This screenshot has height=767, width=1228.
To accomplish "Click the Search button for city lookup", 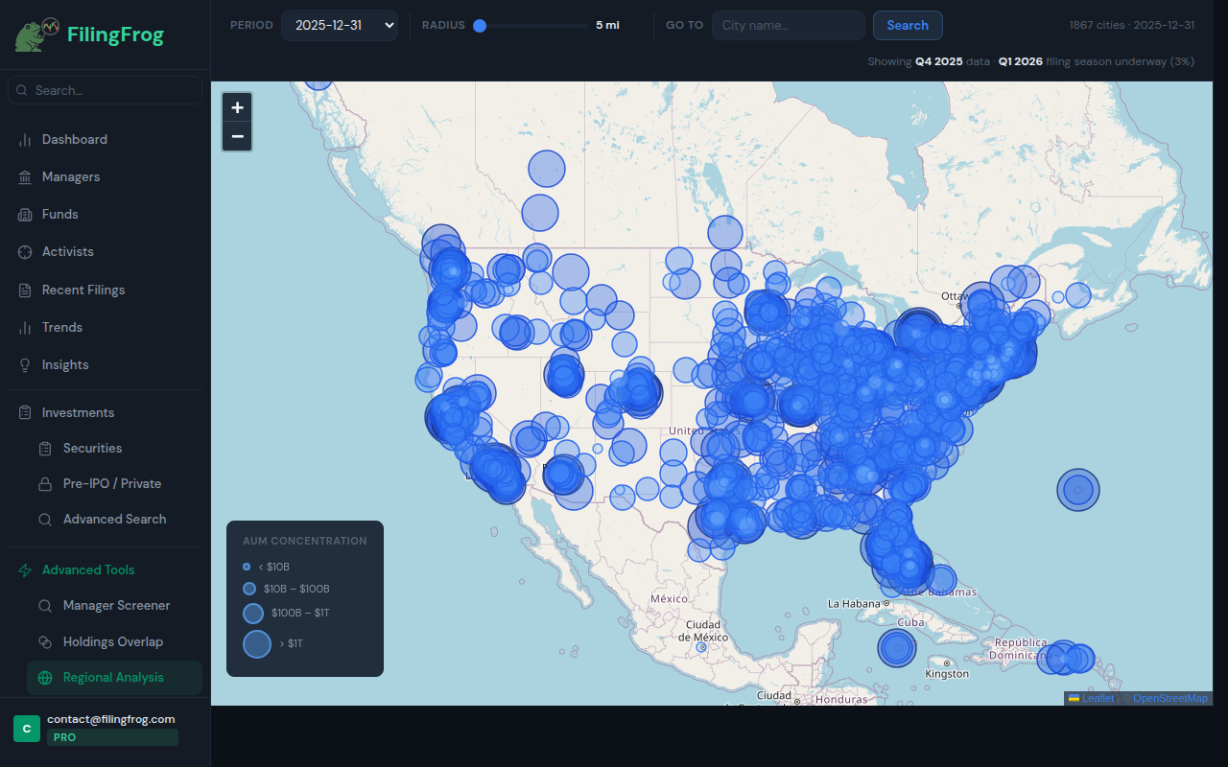I will coord(908,25).
